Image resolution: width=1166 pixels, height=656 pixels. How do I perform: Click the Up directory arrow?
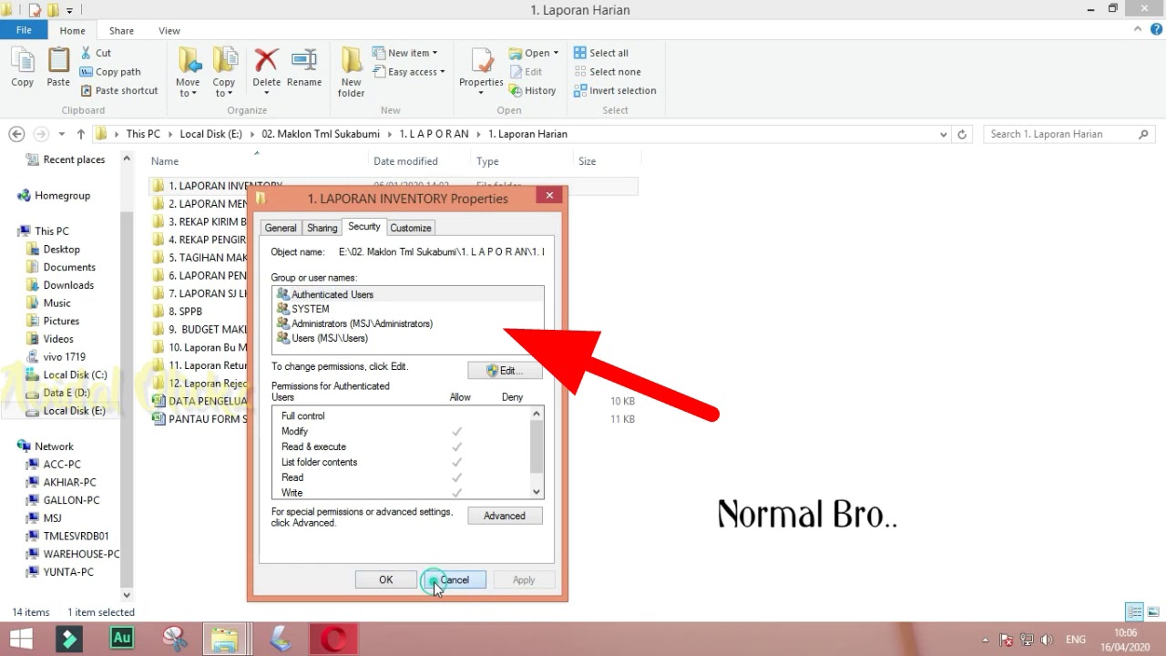pos(81,134)
